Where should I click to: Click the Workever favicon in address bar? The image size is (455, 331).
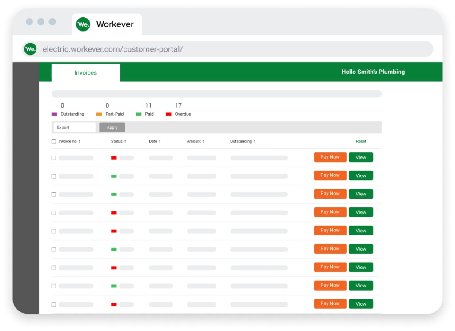pyautogui.click(x=30, y=49)
